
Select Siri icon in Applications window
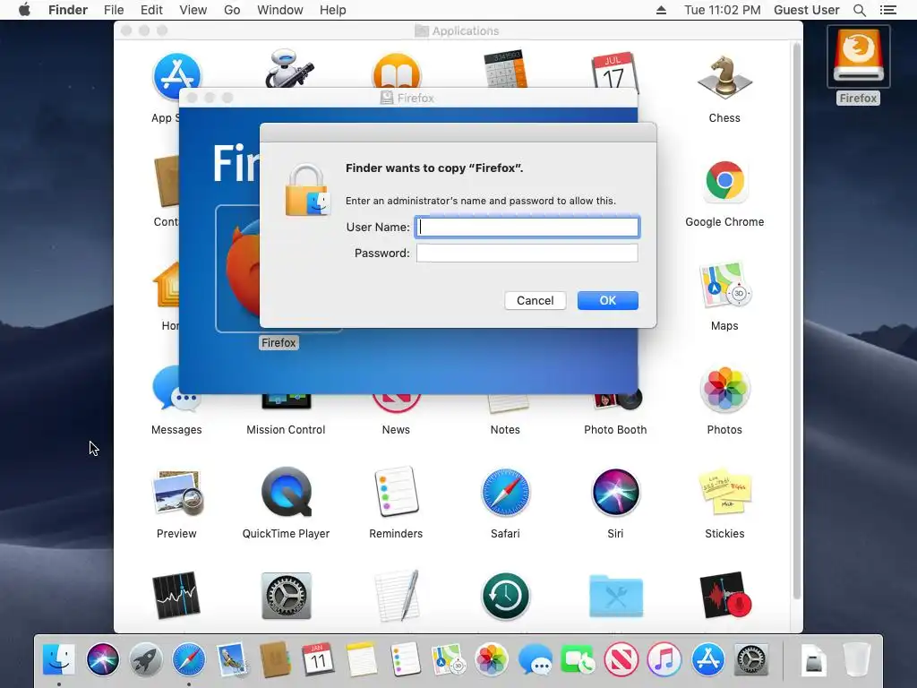point(615,493)
